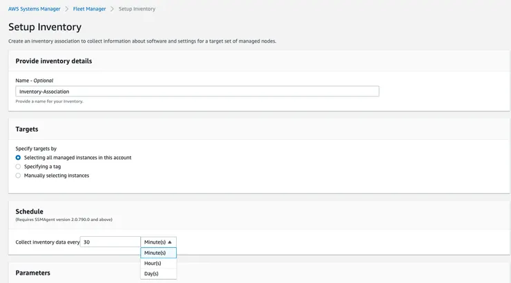The width and height of the screenshot is (511, 283).
Task: Click chevron after Fleet Manager breadcrumb
Action: click(112, 9)
